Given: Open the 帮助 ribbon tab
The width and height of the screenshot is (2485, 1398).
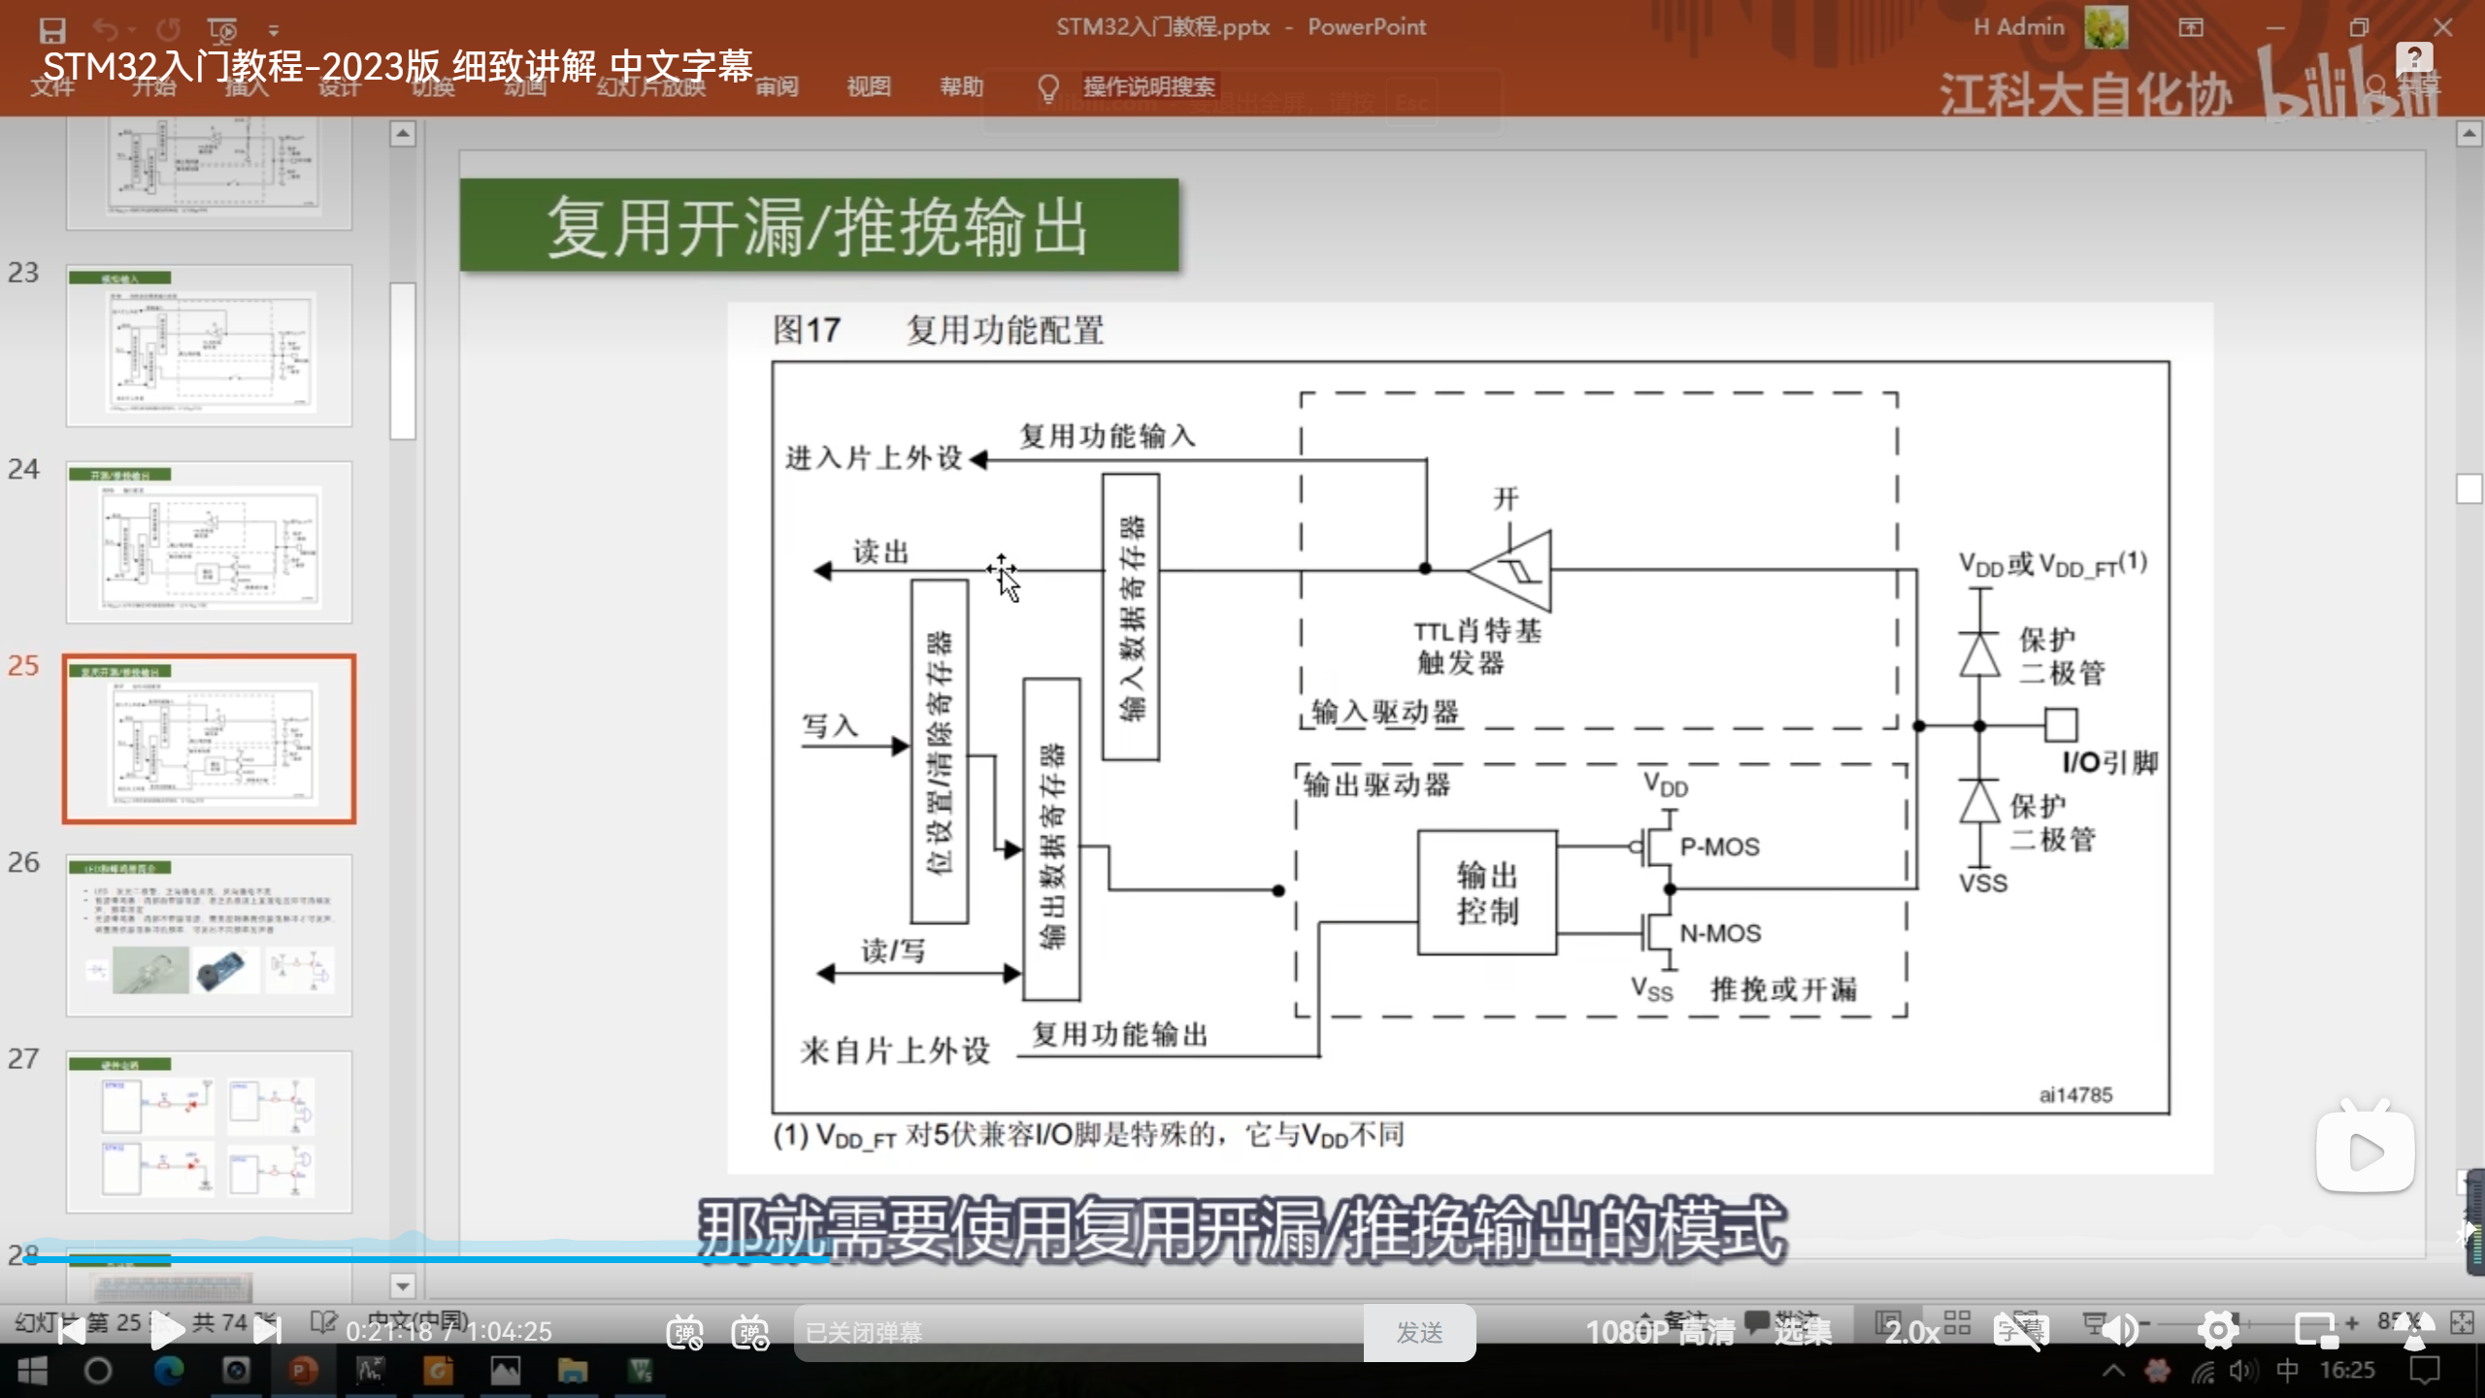Looking at the screenshot, I should click(x=961, y=86).
